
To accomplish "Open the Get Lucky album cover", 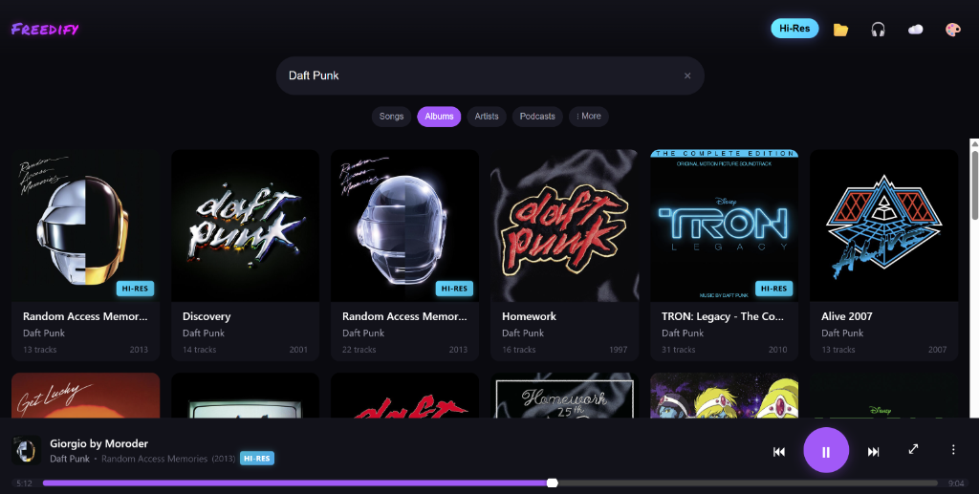I will (x=85, y=396).
